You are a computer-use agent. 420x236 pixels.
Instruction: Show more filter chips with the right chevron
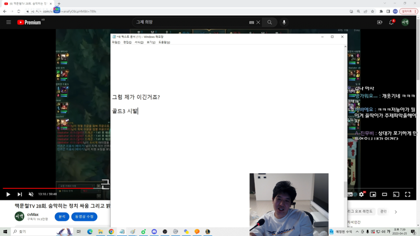point(396,212)
